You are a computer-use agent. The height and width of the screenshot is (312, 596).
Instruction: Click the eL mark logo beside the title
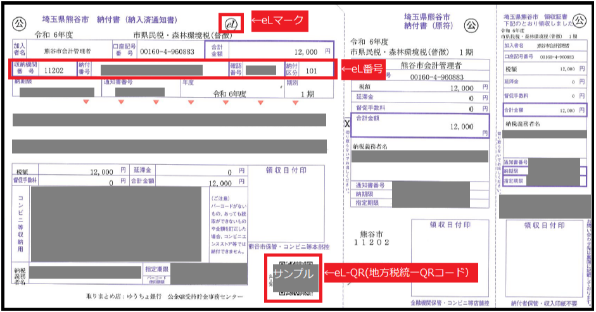tap(231, 24)
